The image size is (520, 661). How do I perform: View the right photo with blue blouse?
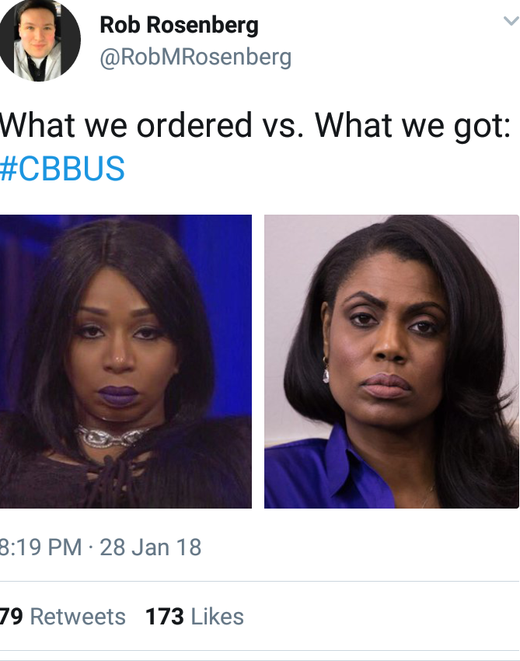(392, 362)
